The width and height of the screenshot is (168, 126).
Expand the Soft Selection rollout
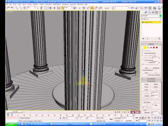click(151, 79)
